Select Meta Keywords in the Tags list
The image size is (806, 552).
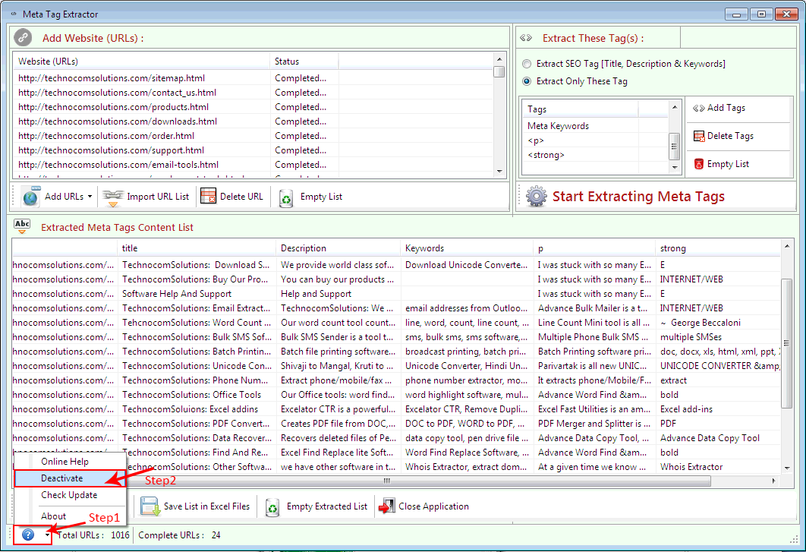(x=595, y=126)
